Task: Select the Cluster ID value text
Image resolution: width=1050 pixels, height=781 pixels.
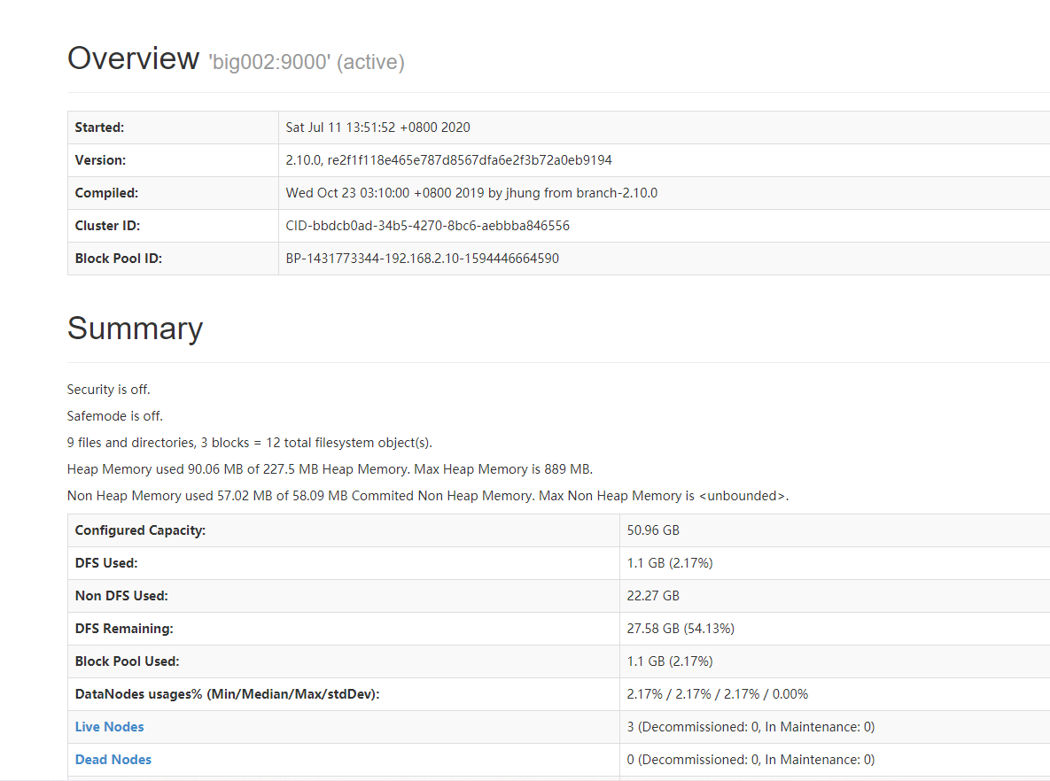Action: (428, 225)
